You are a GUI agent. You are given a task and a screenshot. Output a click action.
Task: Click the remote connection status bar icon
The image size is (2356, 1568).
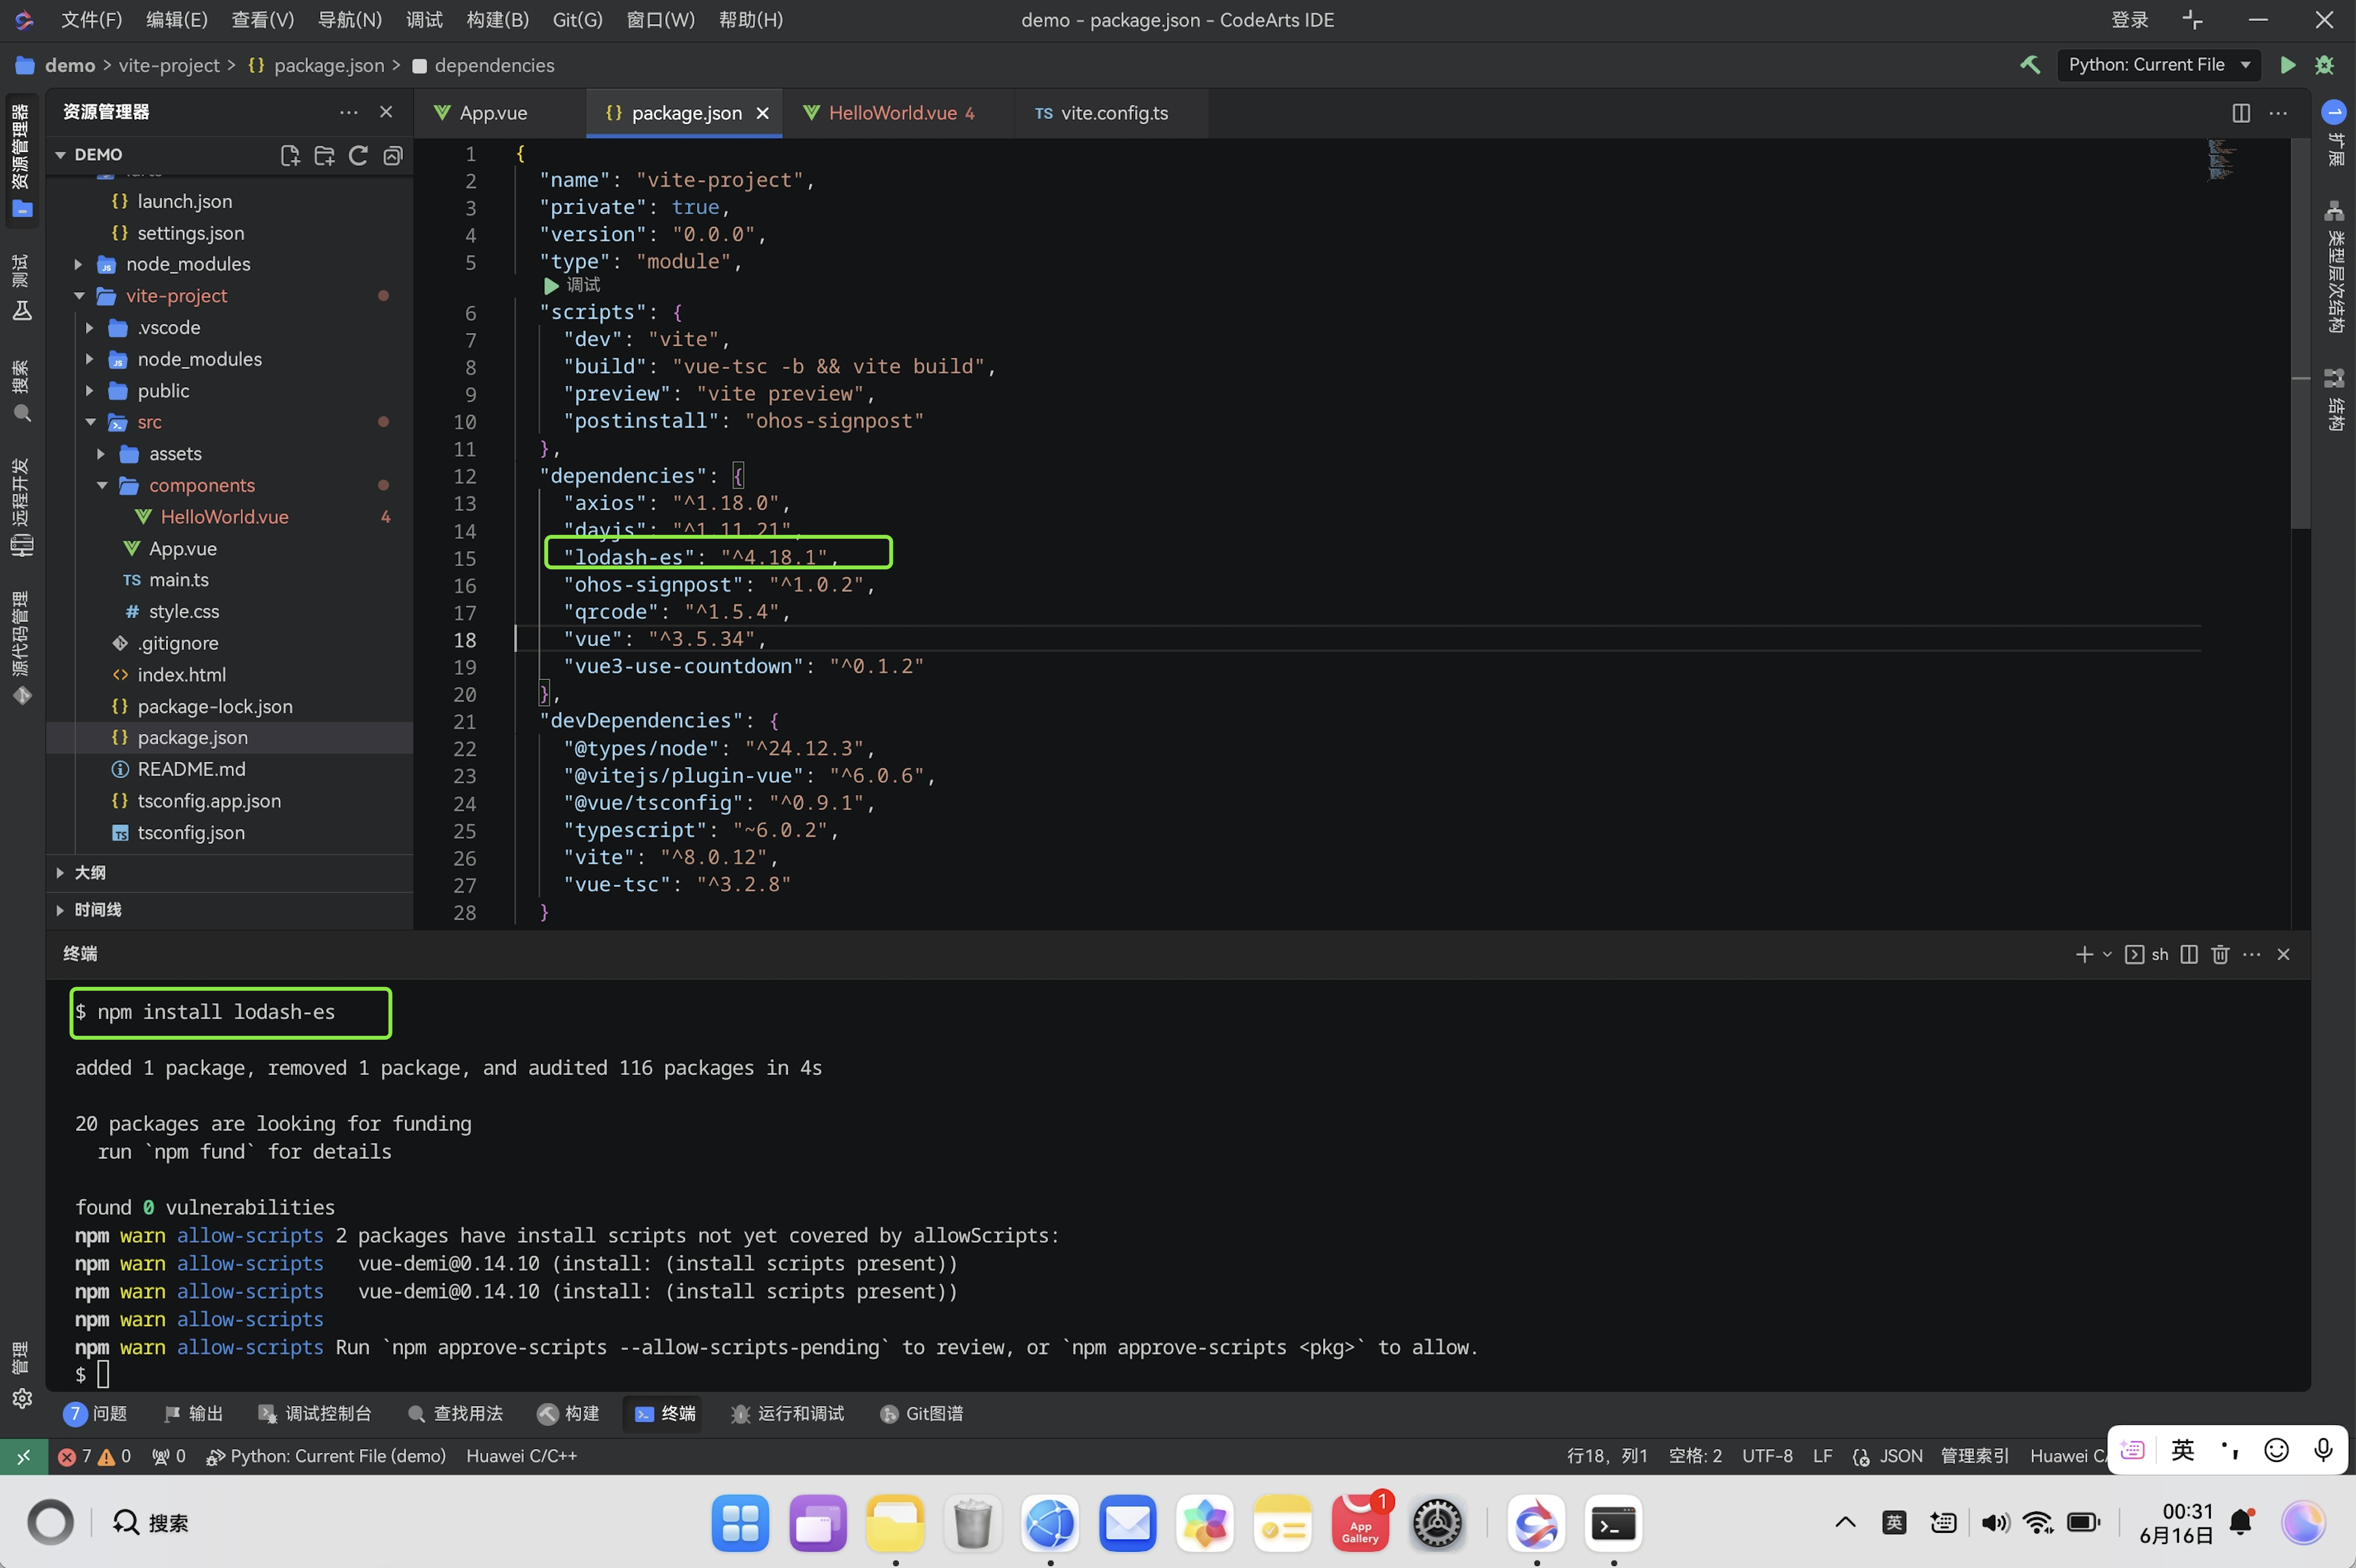22,1456
